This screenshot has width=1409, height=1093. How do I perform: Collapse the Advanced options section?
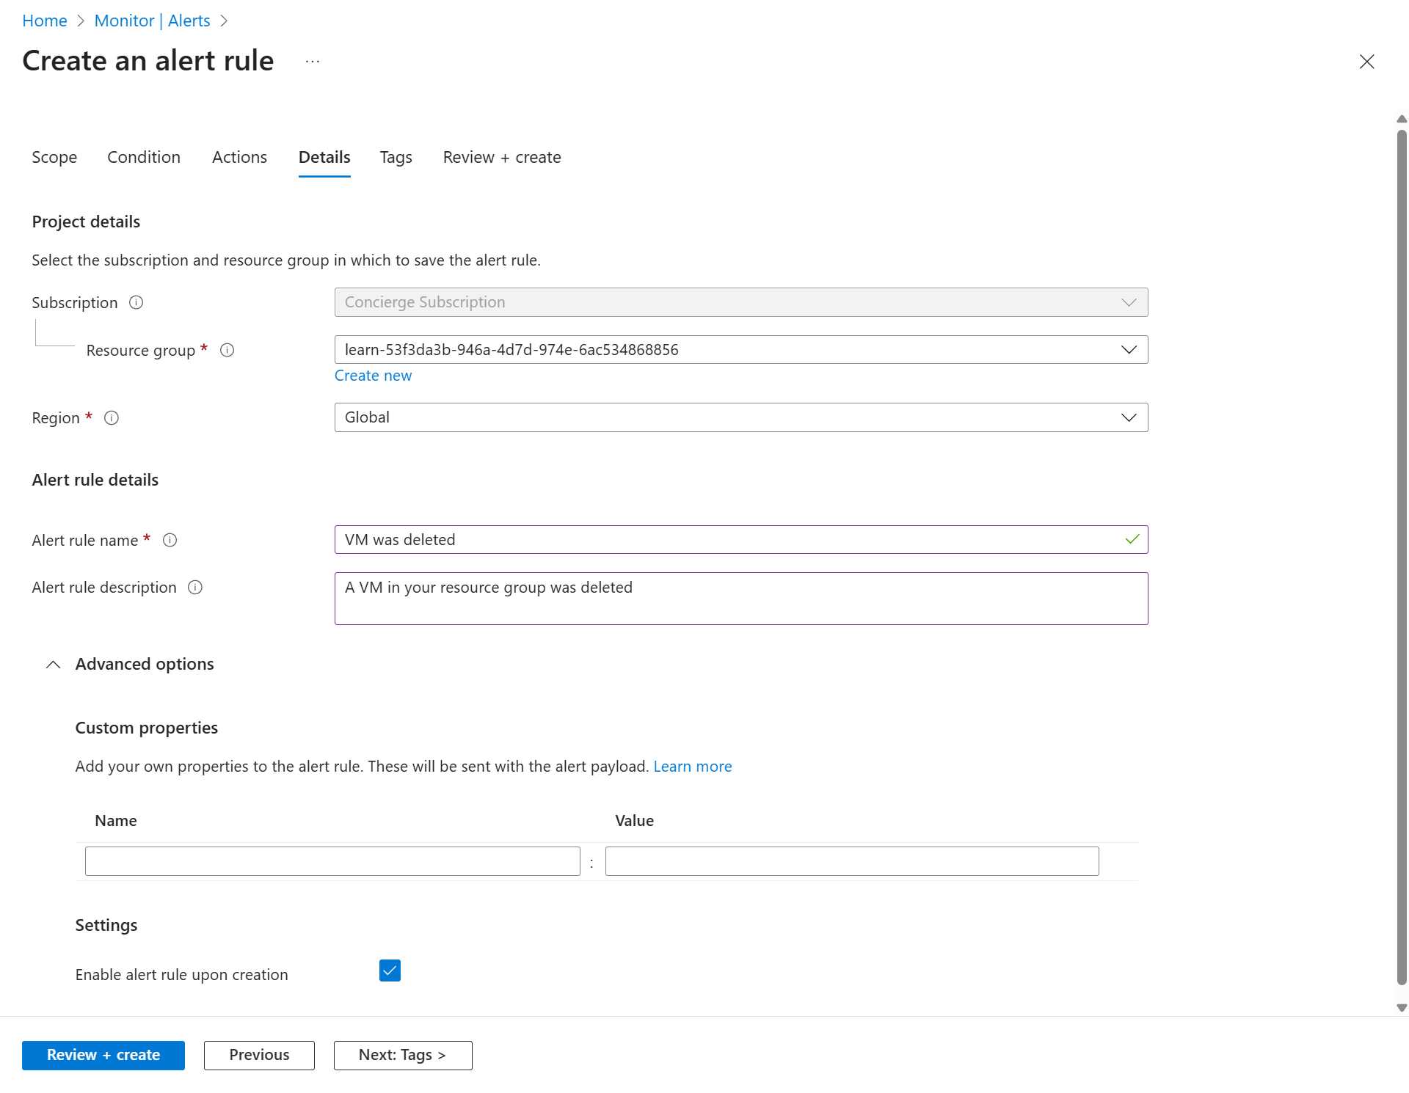tap(54, 664)
